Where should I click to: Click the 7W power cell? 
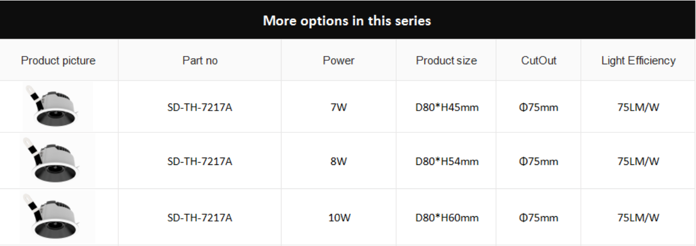[x=339, y=108]
